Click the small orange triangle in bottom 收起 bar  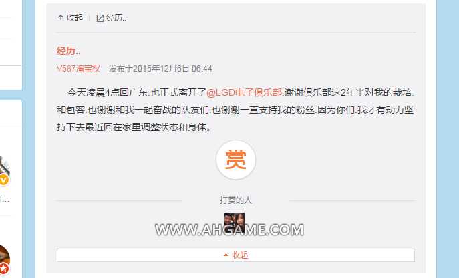226,255
